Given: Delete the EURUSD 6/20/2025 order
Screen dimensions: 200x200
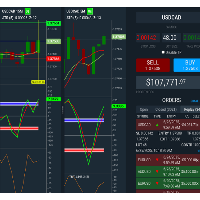Looking at the screenshot, I should pos(197,184).
